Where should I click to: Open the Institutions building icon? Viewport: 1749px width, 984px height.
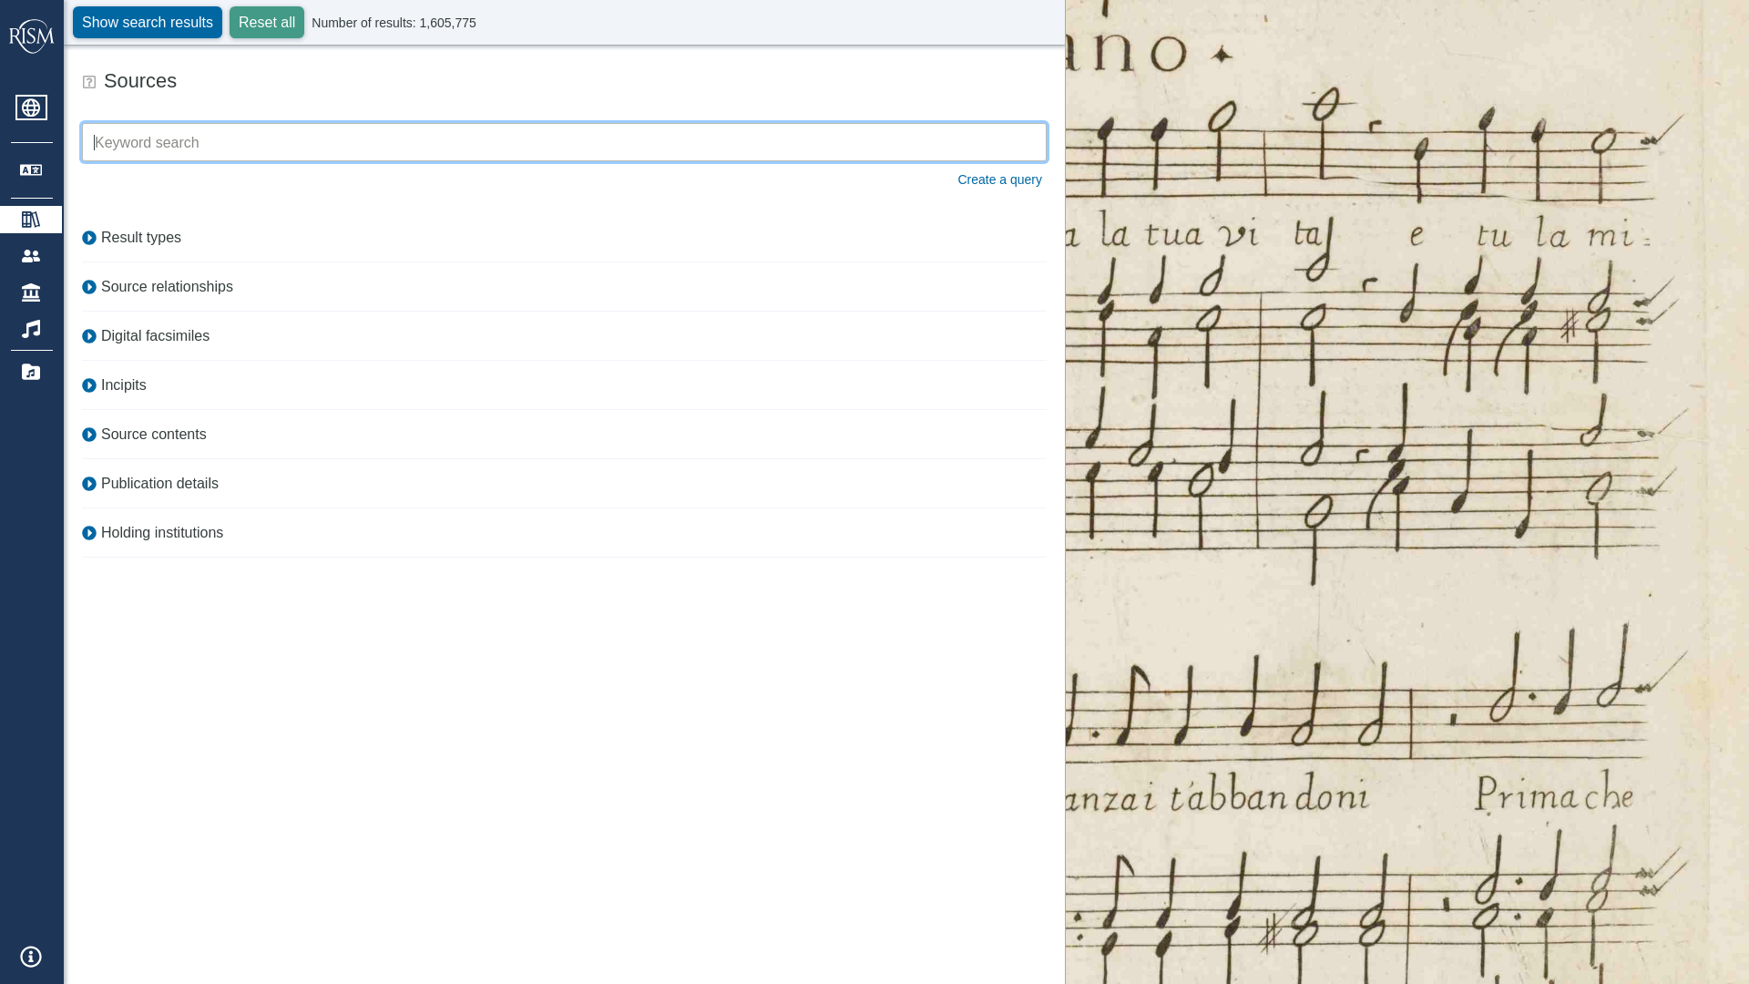pos(31,292)
